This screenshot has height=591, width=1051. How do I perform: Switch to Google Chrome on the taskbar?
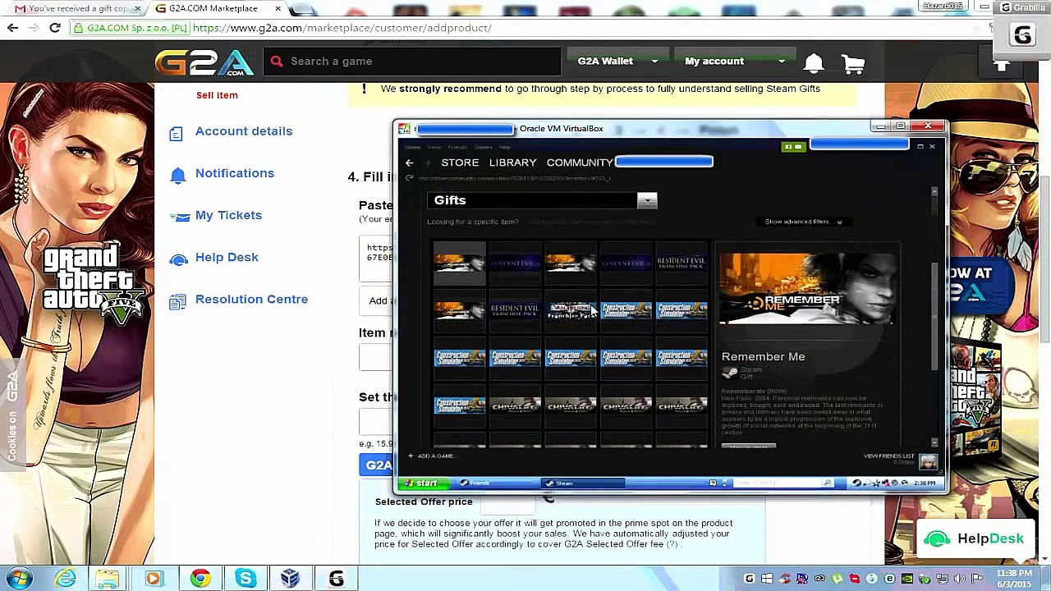tap(200, 579)
